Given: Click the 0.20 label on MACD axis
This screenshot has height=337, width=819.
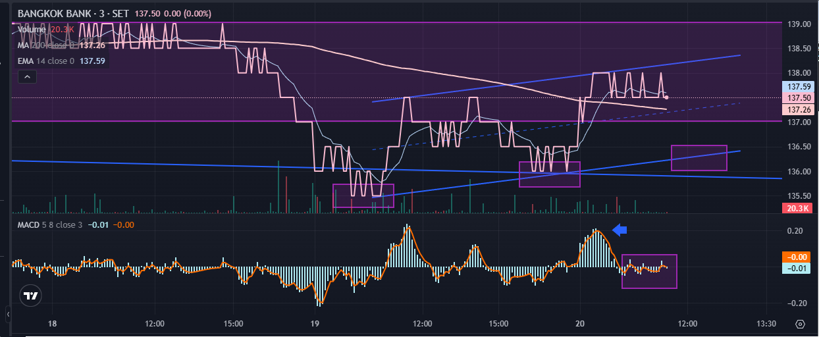Looking at the screenshot, I should click(x=795, y=231).
